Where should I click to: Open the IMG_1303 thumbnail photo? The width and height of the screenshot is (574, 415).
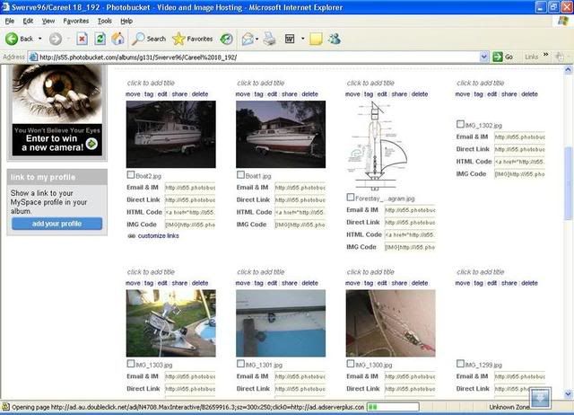[x=171, y=323]
